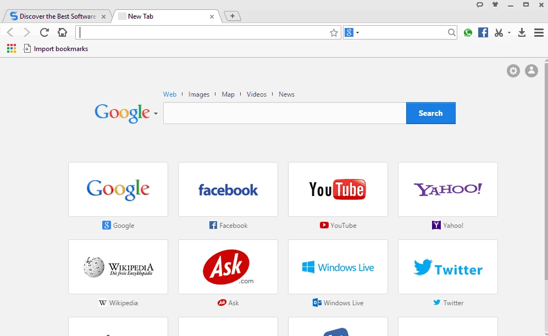The width and height of the screenshot is (548, 336).
Task: Open the Yahoo! speed dial thumbnail
Action: pyautogui.click(x=448, y=189)
